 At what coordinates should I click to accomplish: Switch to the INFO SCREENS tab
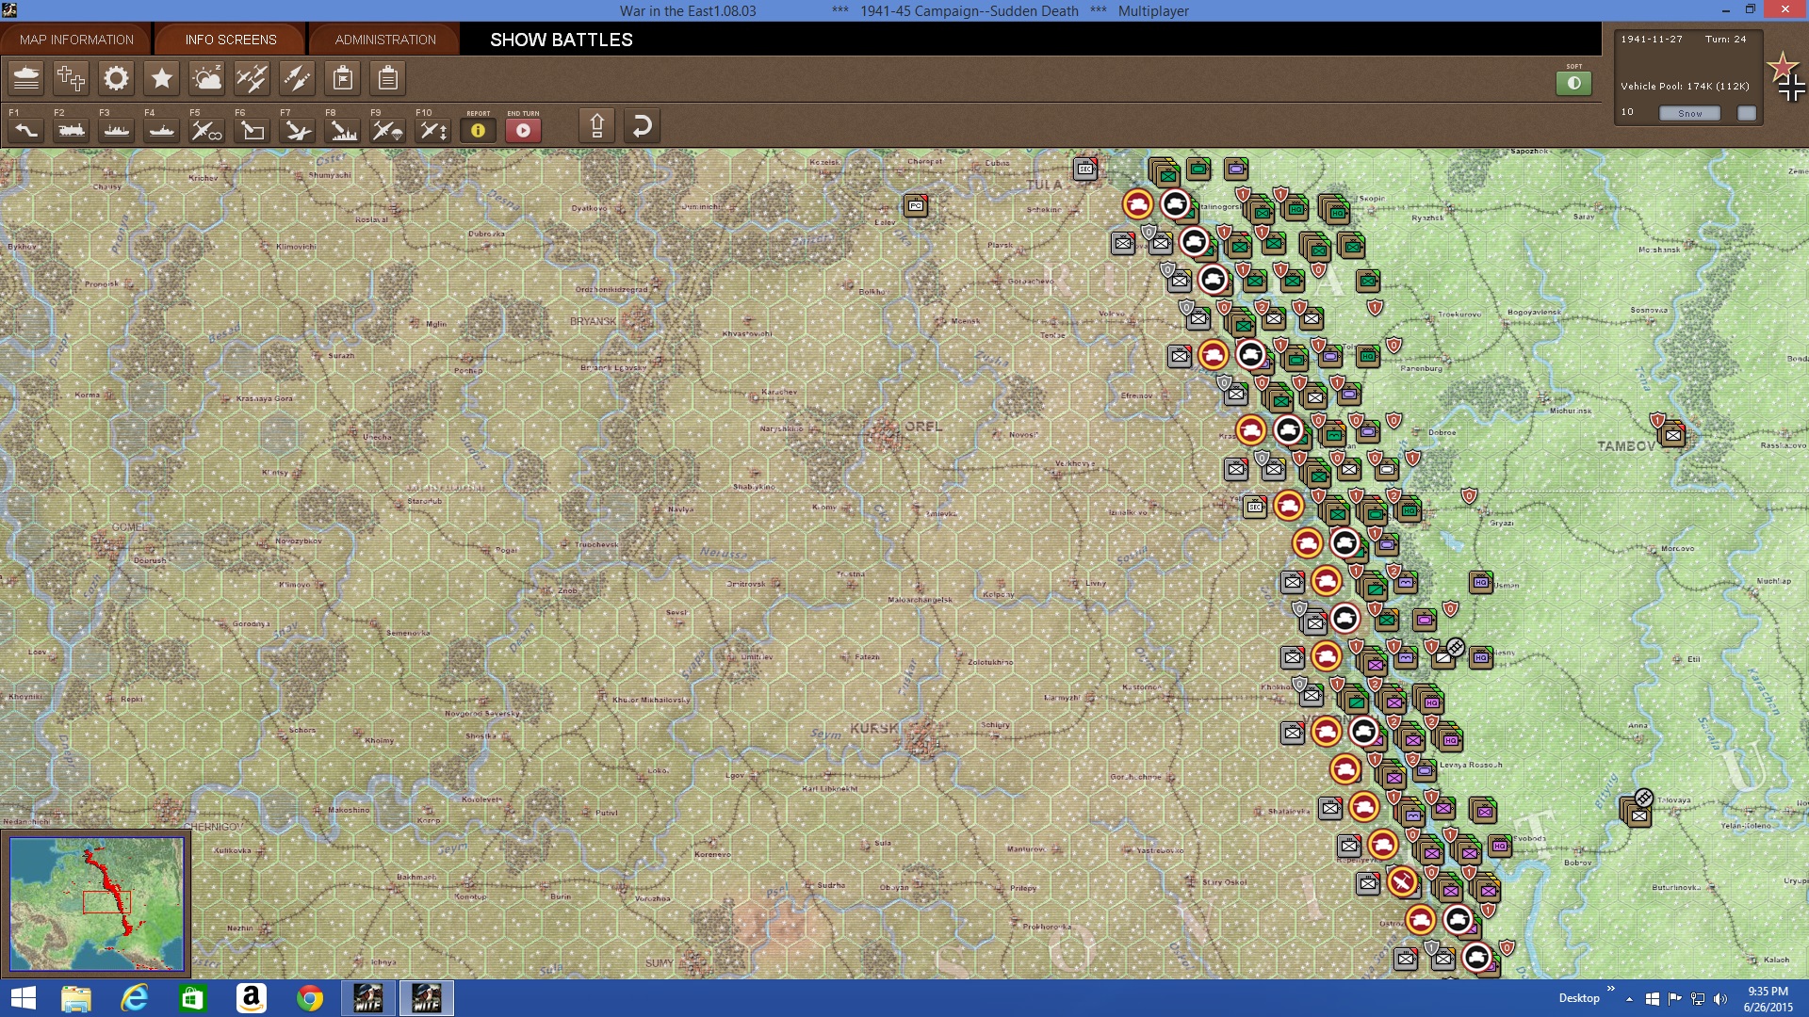point(231,40)
